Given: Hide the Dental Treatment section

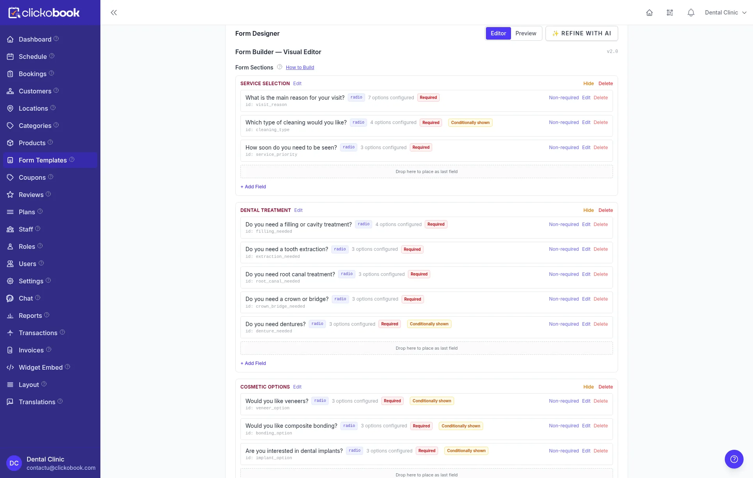Looking at the screenshot, I should [x=588, y=210].
